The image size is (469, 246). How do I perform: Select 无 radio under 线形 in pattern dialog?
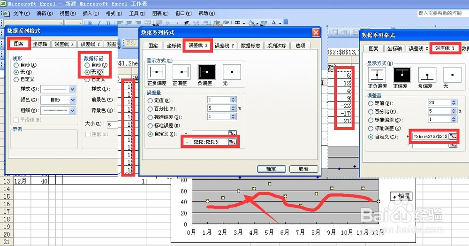16,72
